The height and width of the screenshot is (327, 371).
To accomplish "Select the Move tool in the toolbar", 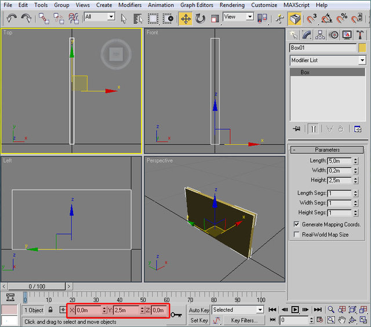I will pyautogui.click(x=185, y=19).
